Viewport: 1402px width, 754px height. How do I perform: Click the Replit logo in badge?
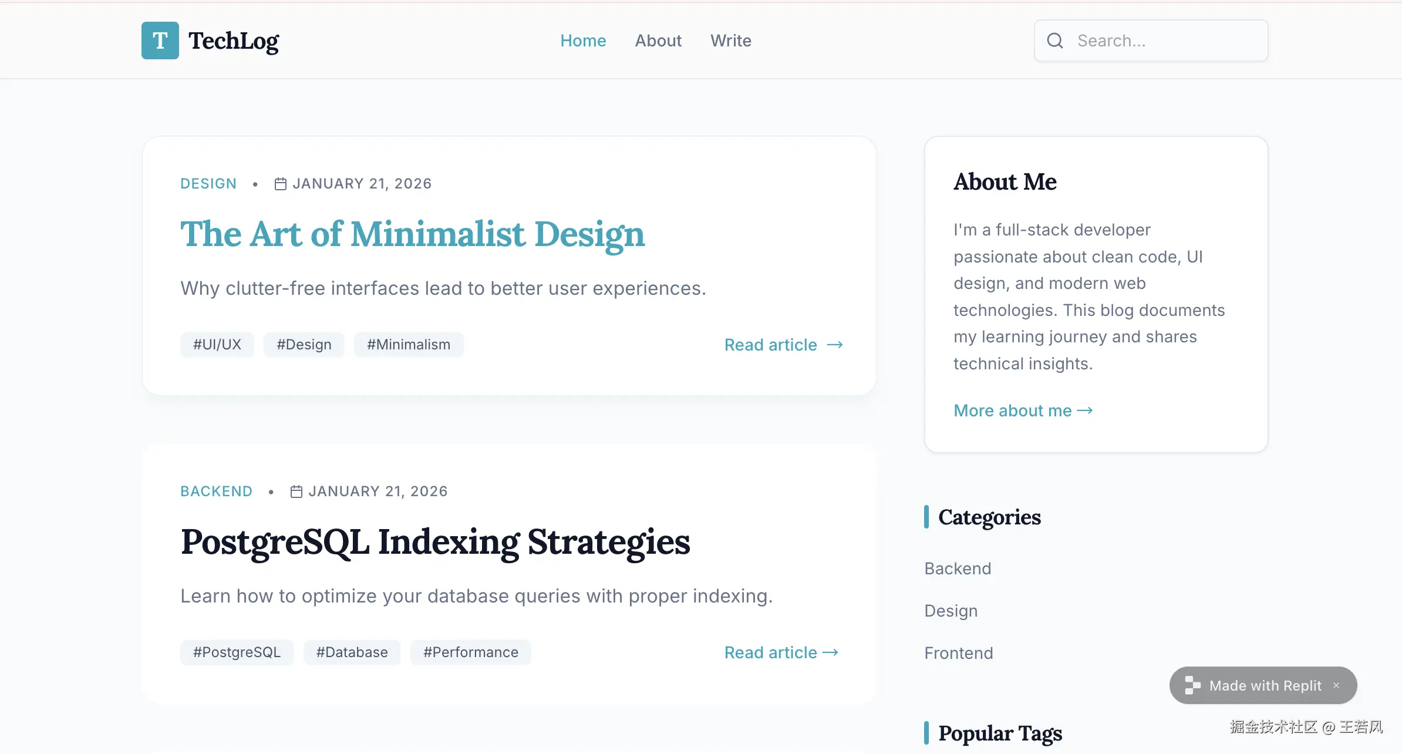[1192, 685]
